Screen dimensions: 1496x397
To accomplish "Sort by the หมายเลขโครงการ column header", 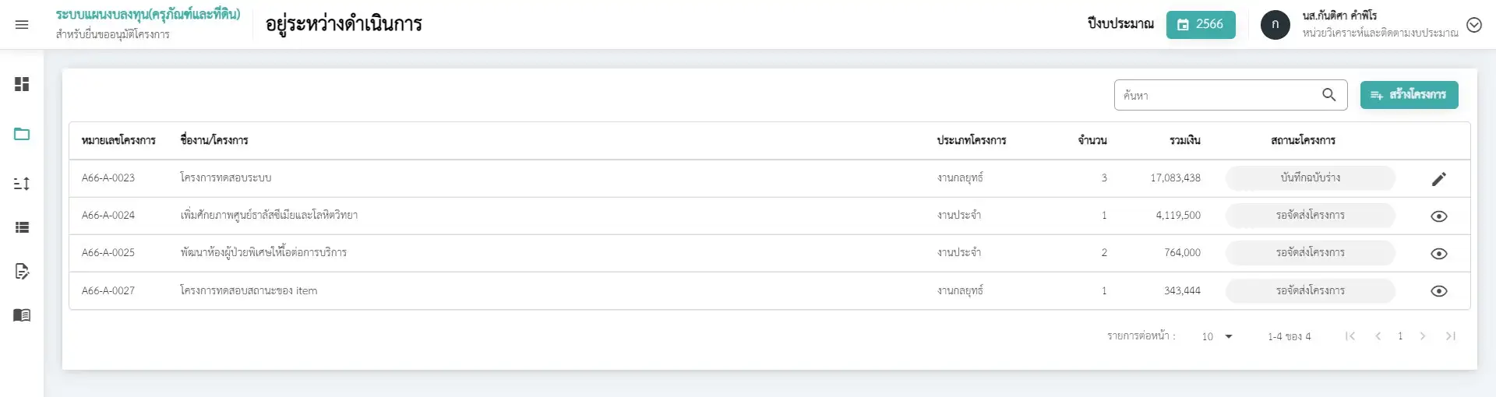I will coord(118,141).
